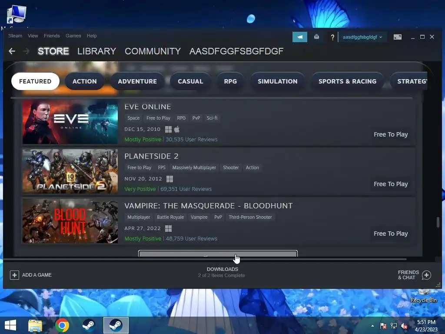The width and height of the screenshot is (445, 334).
Task: Click the network status tray icon
Action: pyautogui.click(x=394, y=326)
